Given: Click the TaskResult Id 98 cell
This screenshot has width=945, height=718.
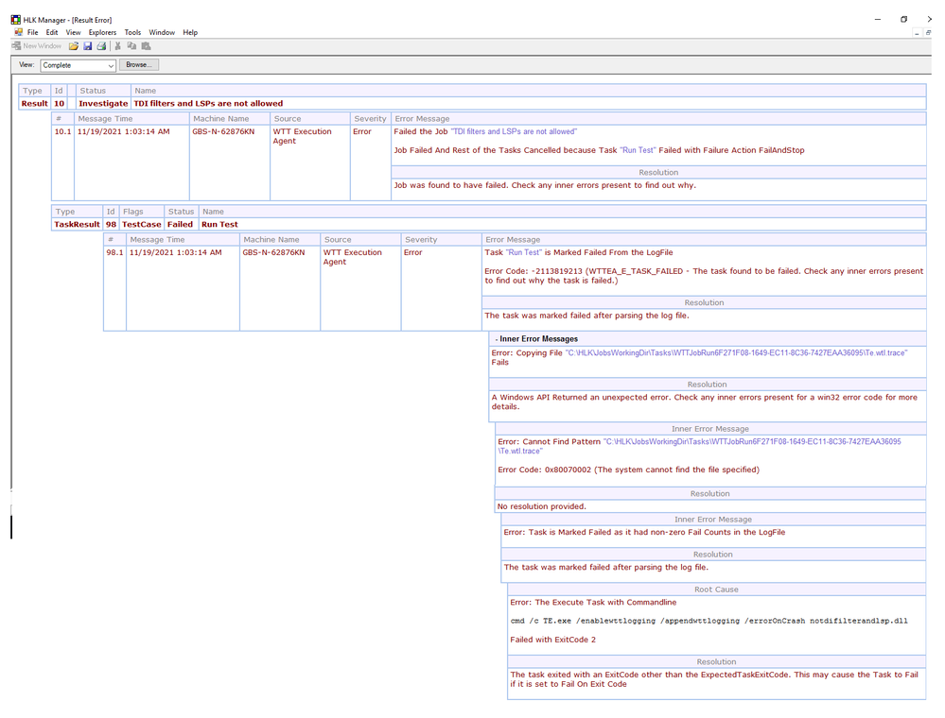Looking at the screenshot, I should tap(111, 225).
